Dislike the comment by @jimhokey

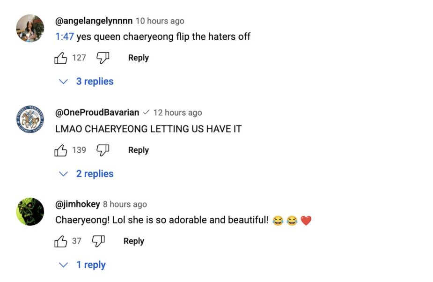(98, 241)
